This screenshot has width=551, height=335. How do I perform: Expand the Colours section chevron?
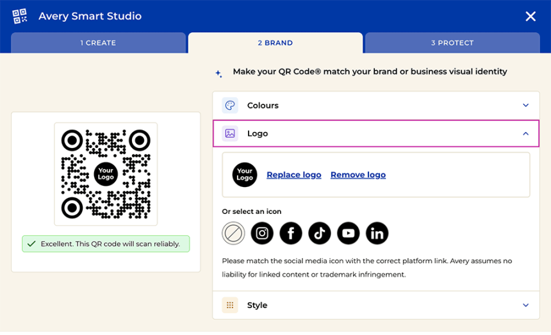(526, 105)
